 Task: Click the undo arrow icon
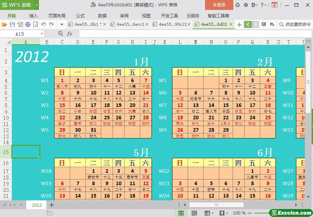click(43, 24)
